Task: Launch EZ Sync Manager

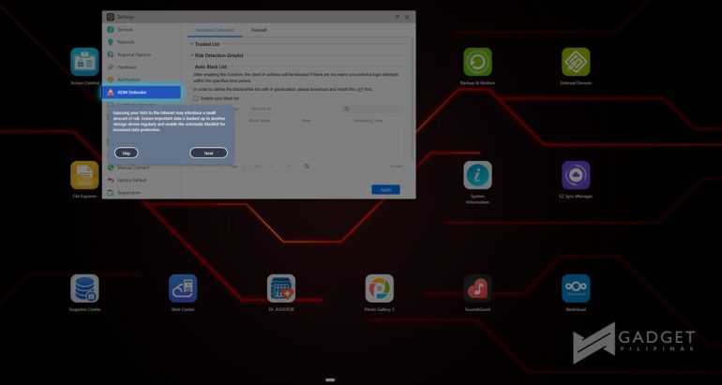Action: 576,175
